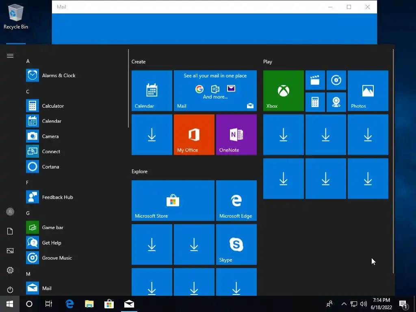416x312 pixels.
Task: Click the app list scrollbar
Action: pos(128,88)
